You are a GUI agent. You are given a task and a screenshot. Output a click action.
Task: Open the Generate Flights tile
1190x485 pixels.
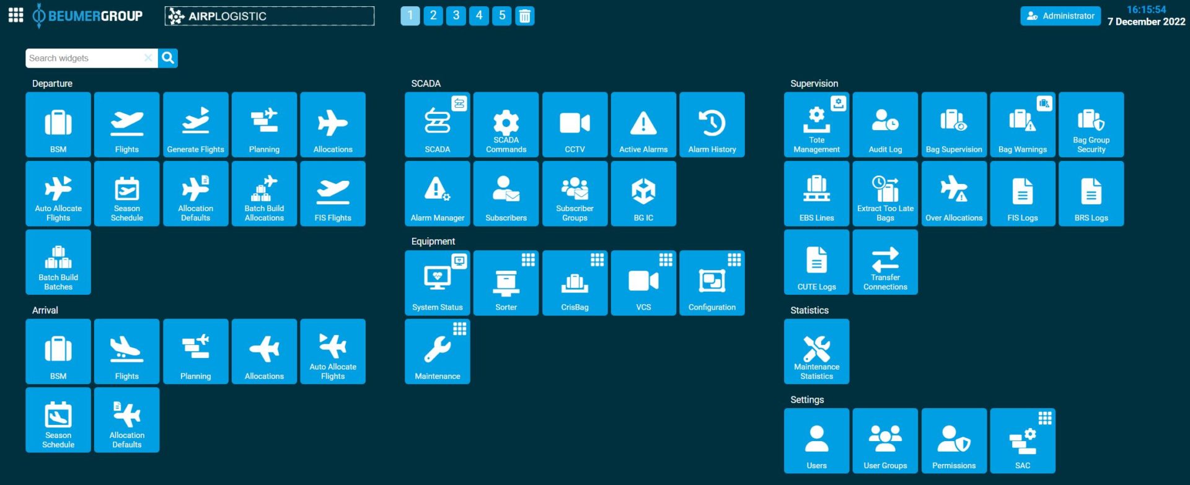coord(195,125)
